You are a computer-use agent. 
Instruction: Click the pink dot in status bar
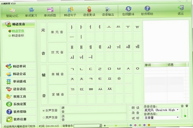[x=135, y=125]
